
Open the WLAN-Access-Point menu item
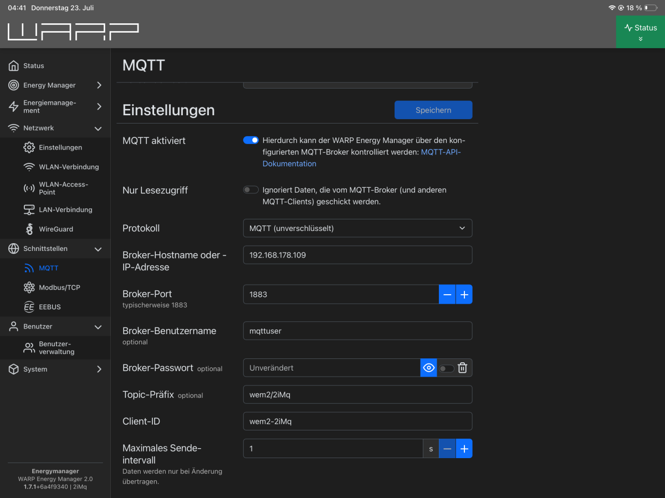(x=55, y=188)
